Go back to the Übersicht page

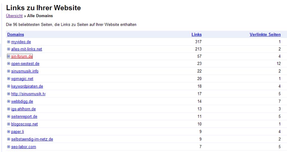[14, 16]
